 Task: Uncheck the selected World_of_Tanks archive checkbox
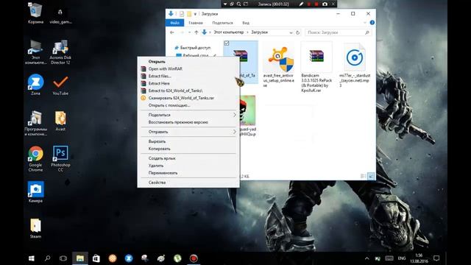tap(227, 43)
